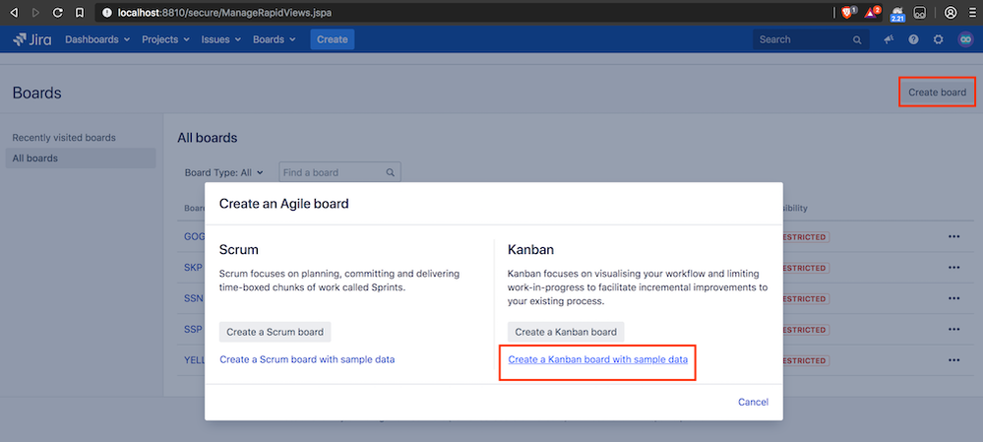983x442 pixels.
Task: Reload the page with the browser refresh icon
Action: [x=58, y=12]
